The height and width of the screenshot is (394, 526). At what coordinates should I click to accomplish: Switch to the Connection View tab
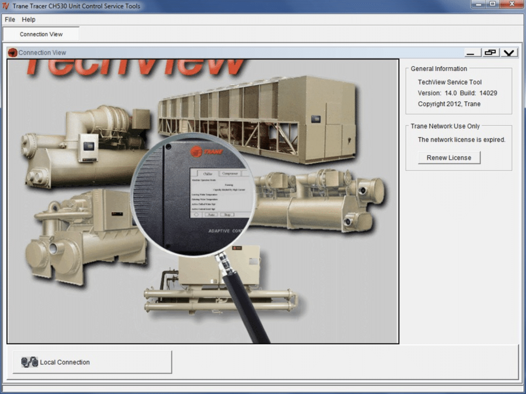click(41, 34)
